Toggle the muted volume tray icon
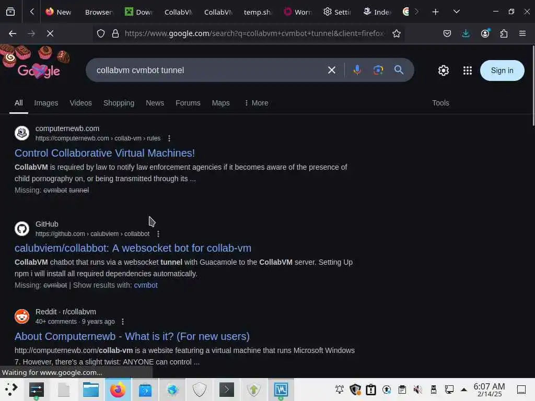 click(x=417, y=390)
